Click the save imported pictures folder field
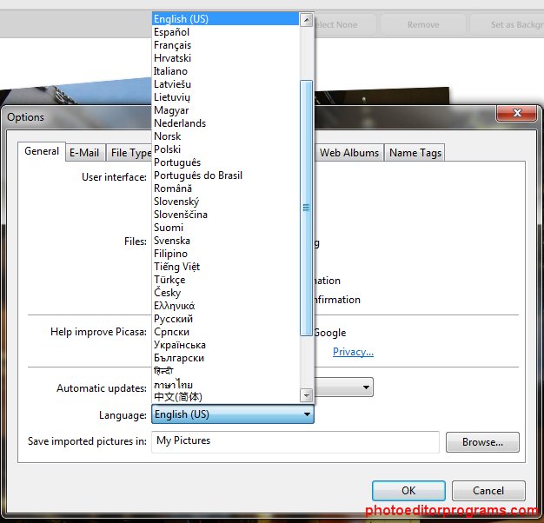Viewport: 544px width, 523px height. pyautogui.click(x=295, y=441)
